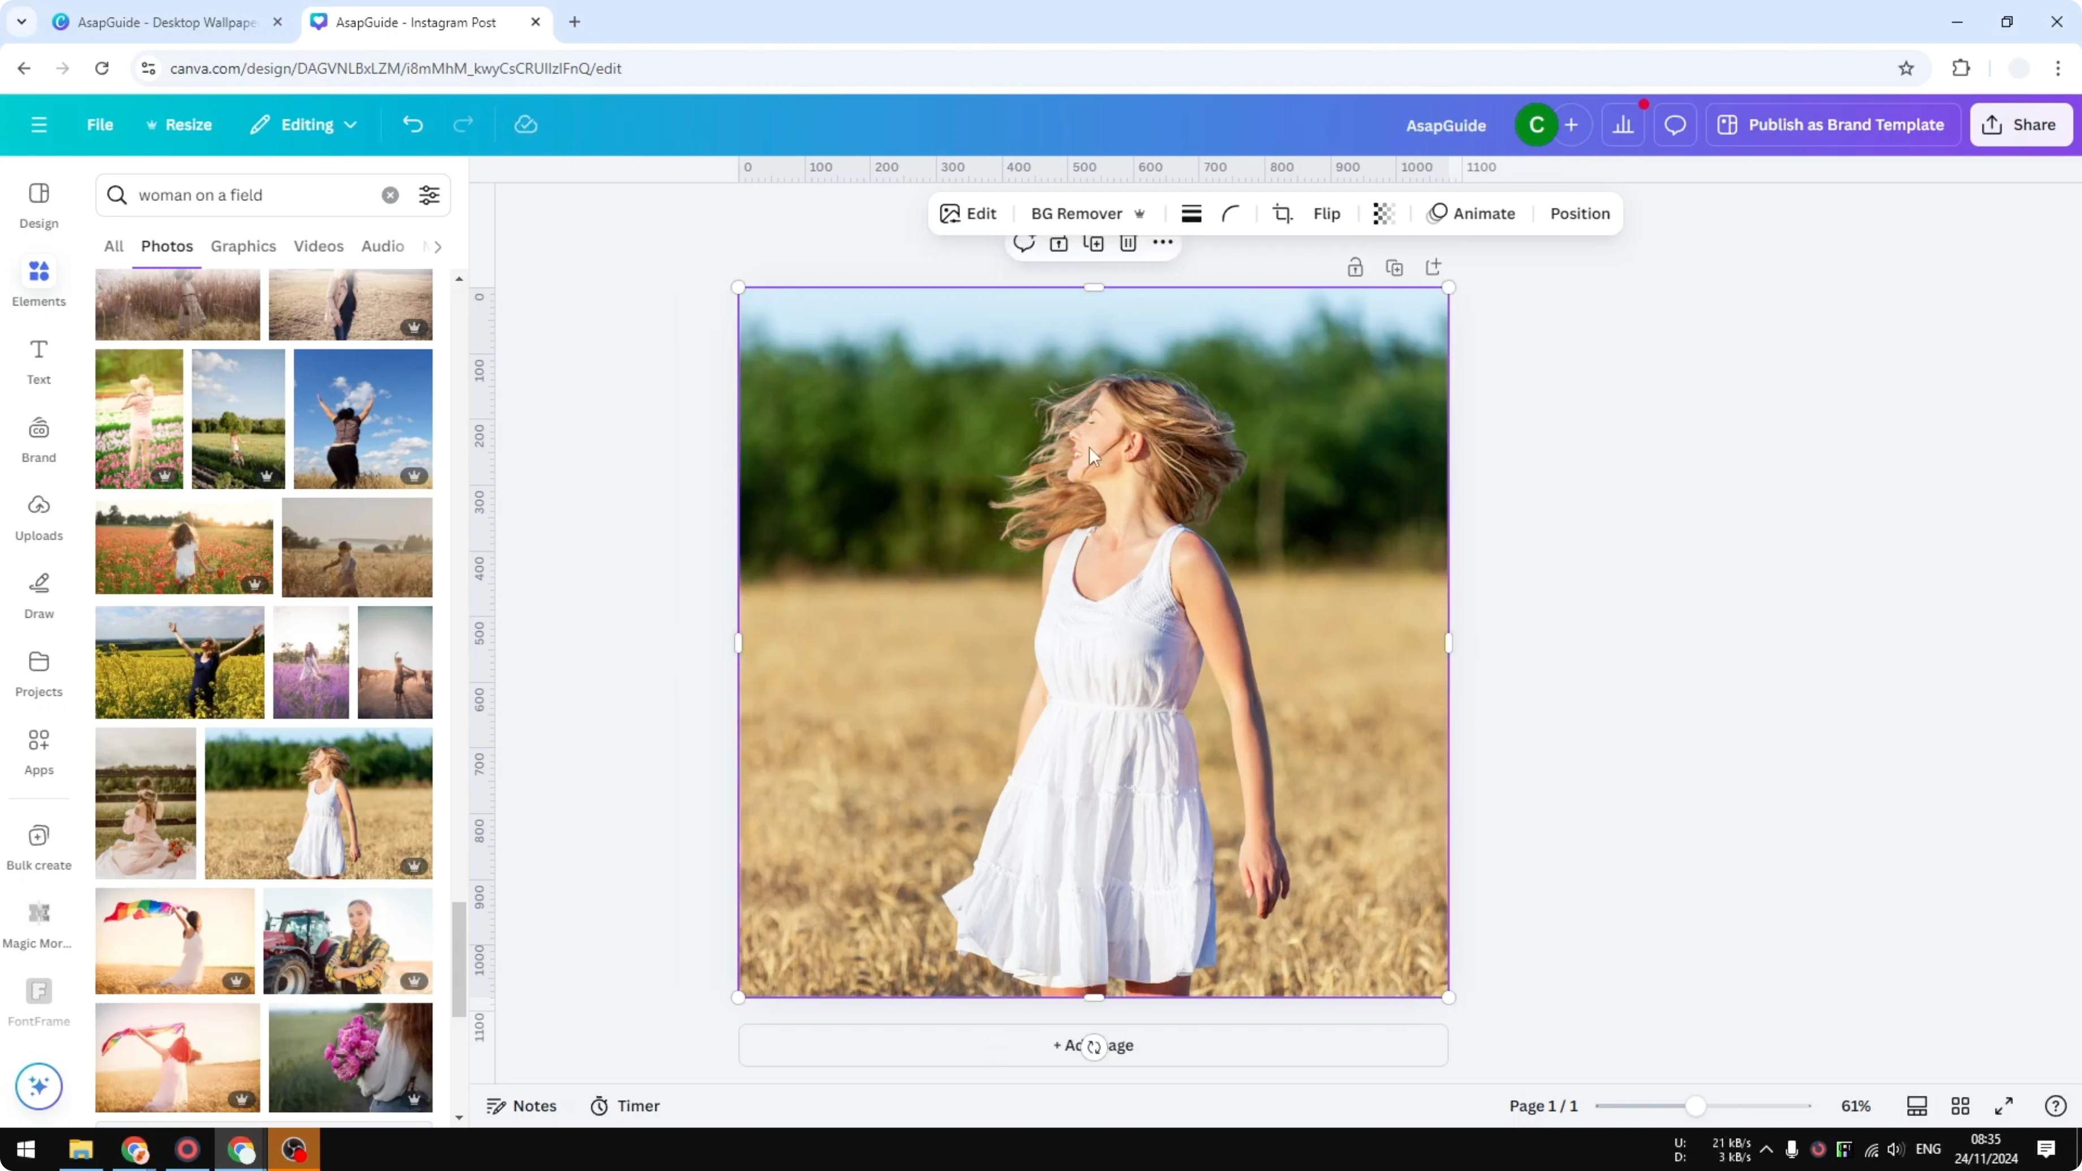Viewport: 2082px width, 1171px height.
Task: Delete the selected image with the trash icon
Action: (x=1128, y=243)
